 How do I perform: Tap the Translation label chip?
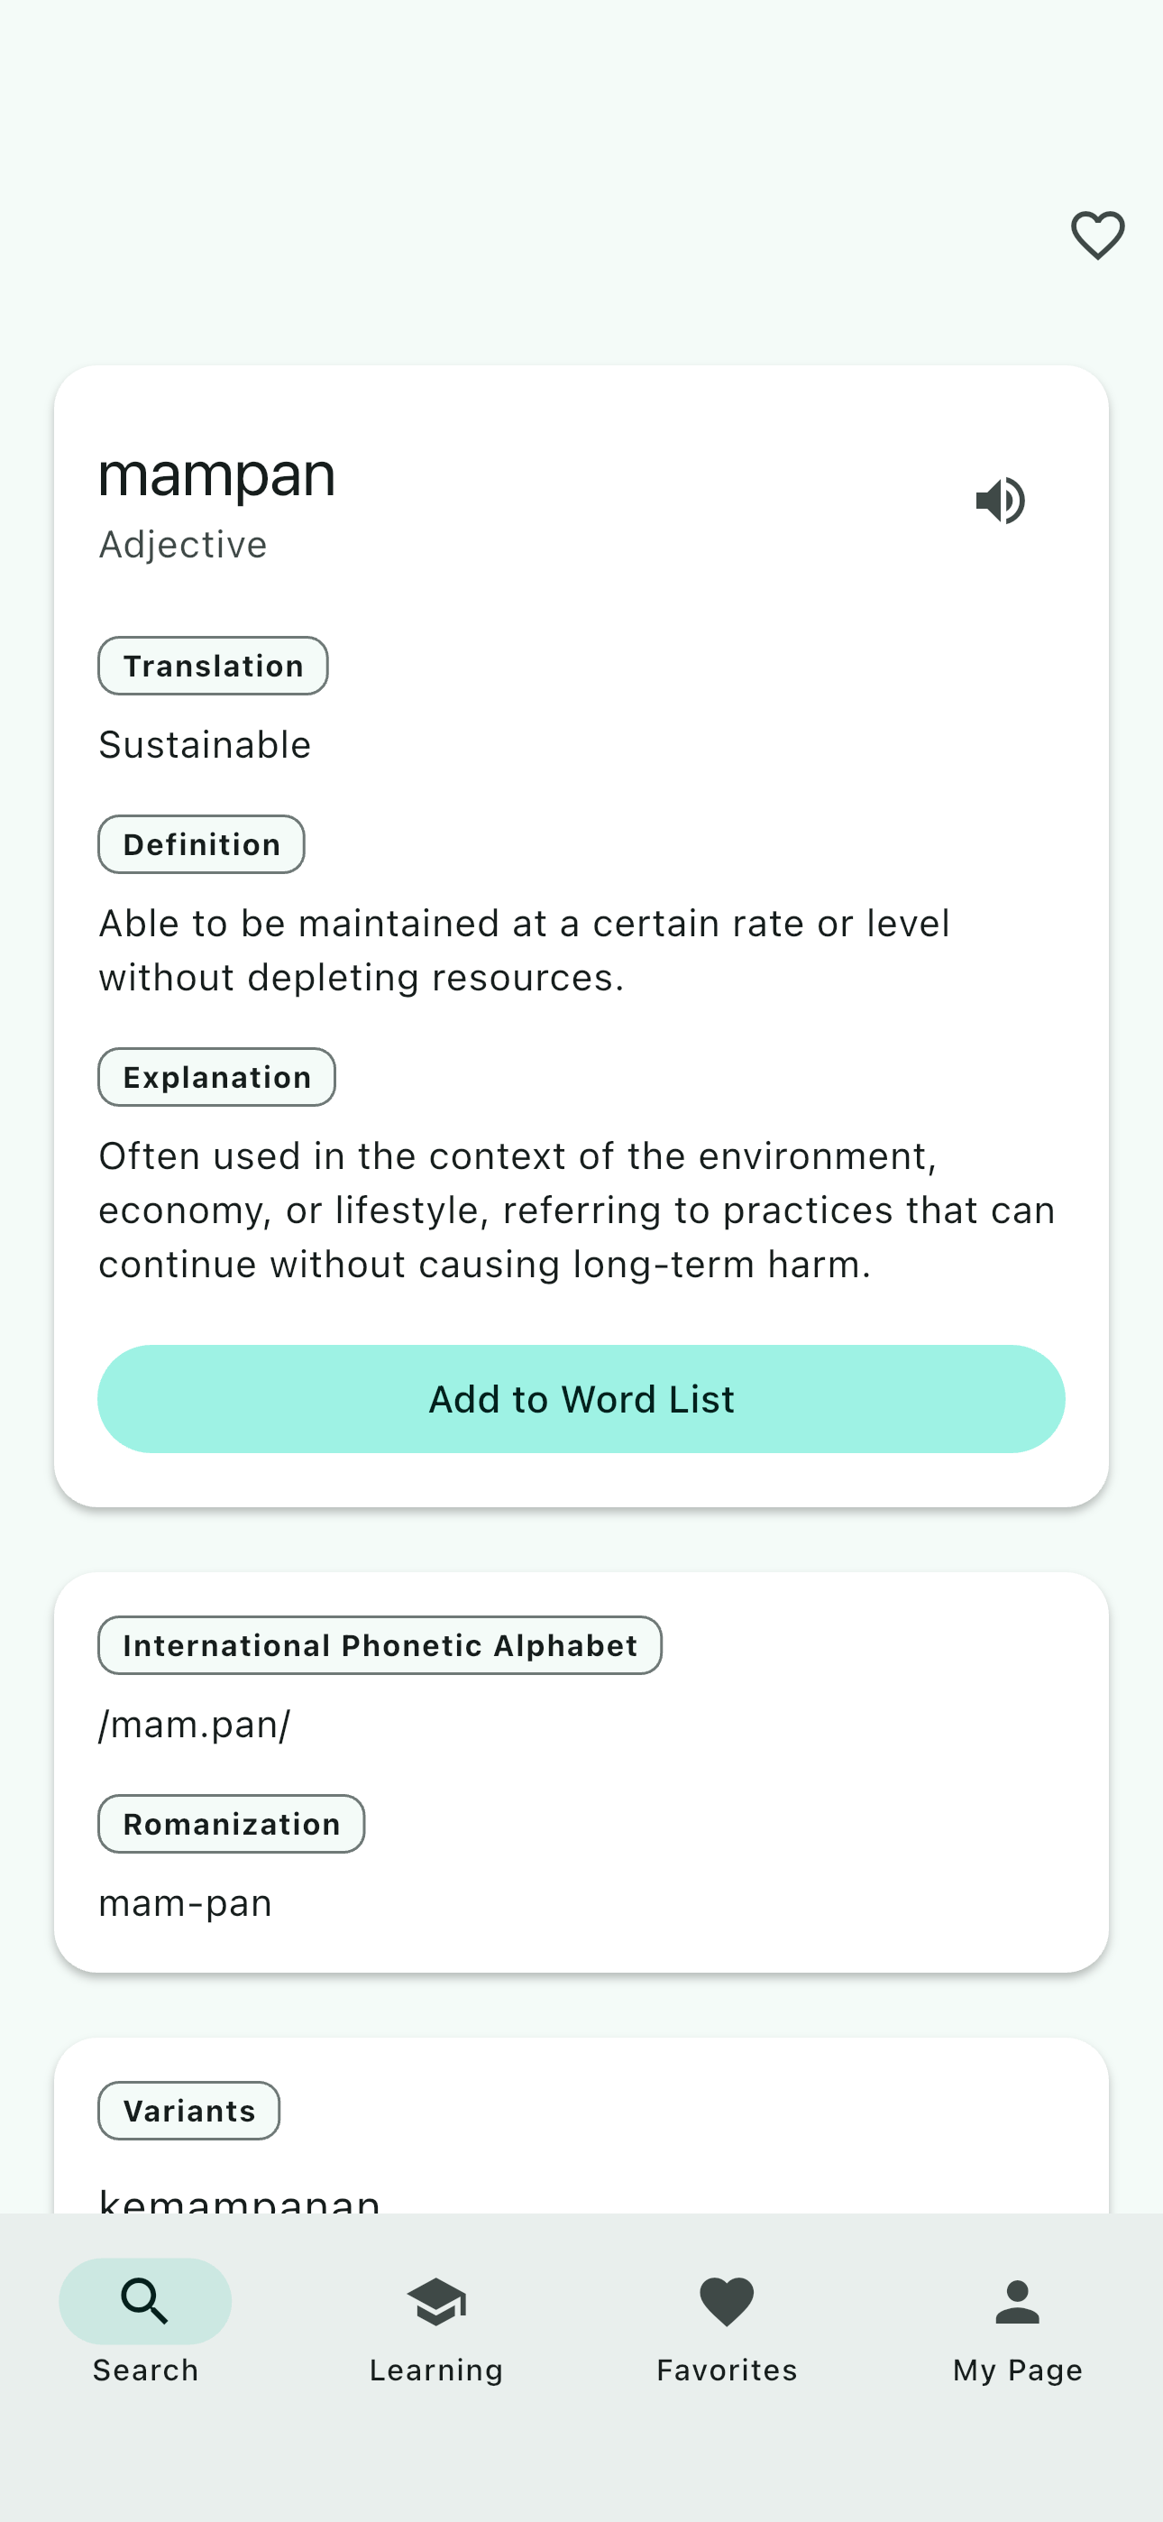pos(213,666)
